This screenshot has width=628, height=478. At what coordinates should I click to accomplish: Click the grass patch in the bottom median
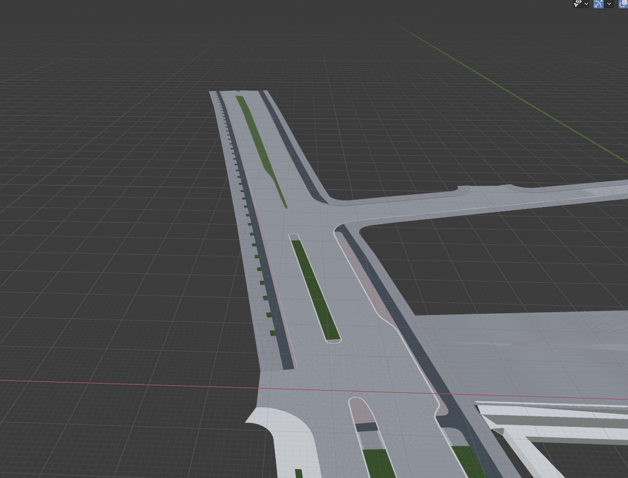click(x=379, y=463)
